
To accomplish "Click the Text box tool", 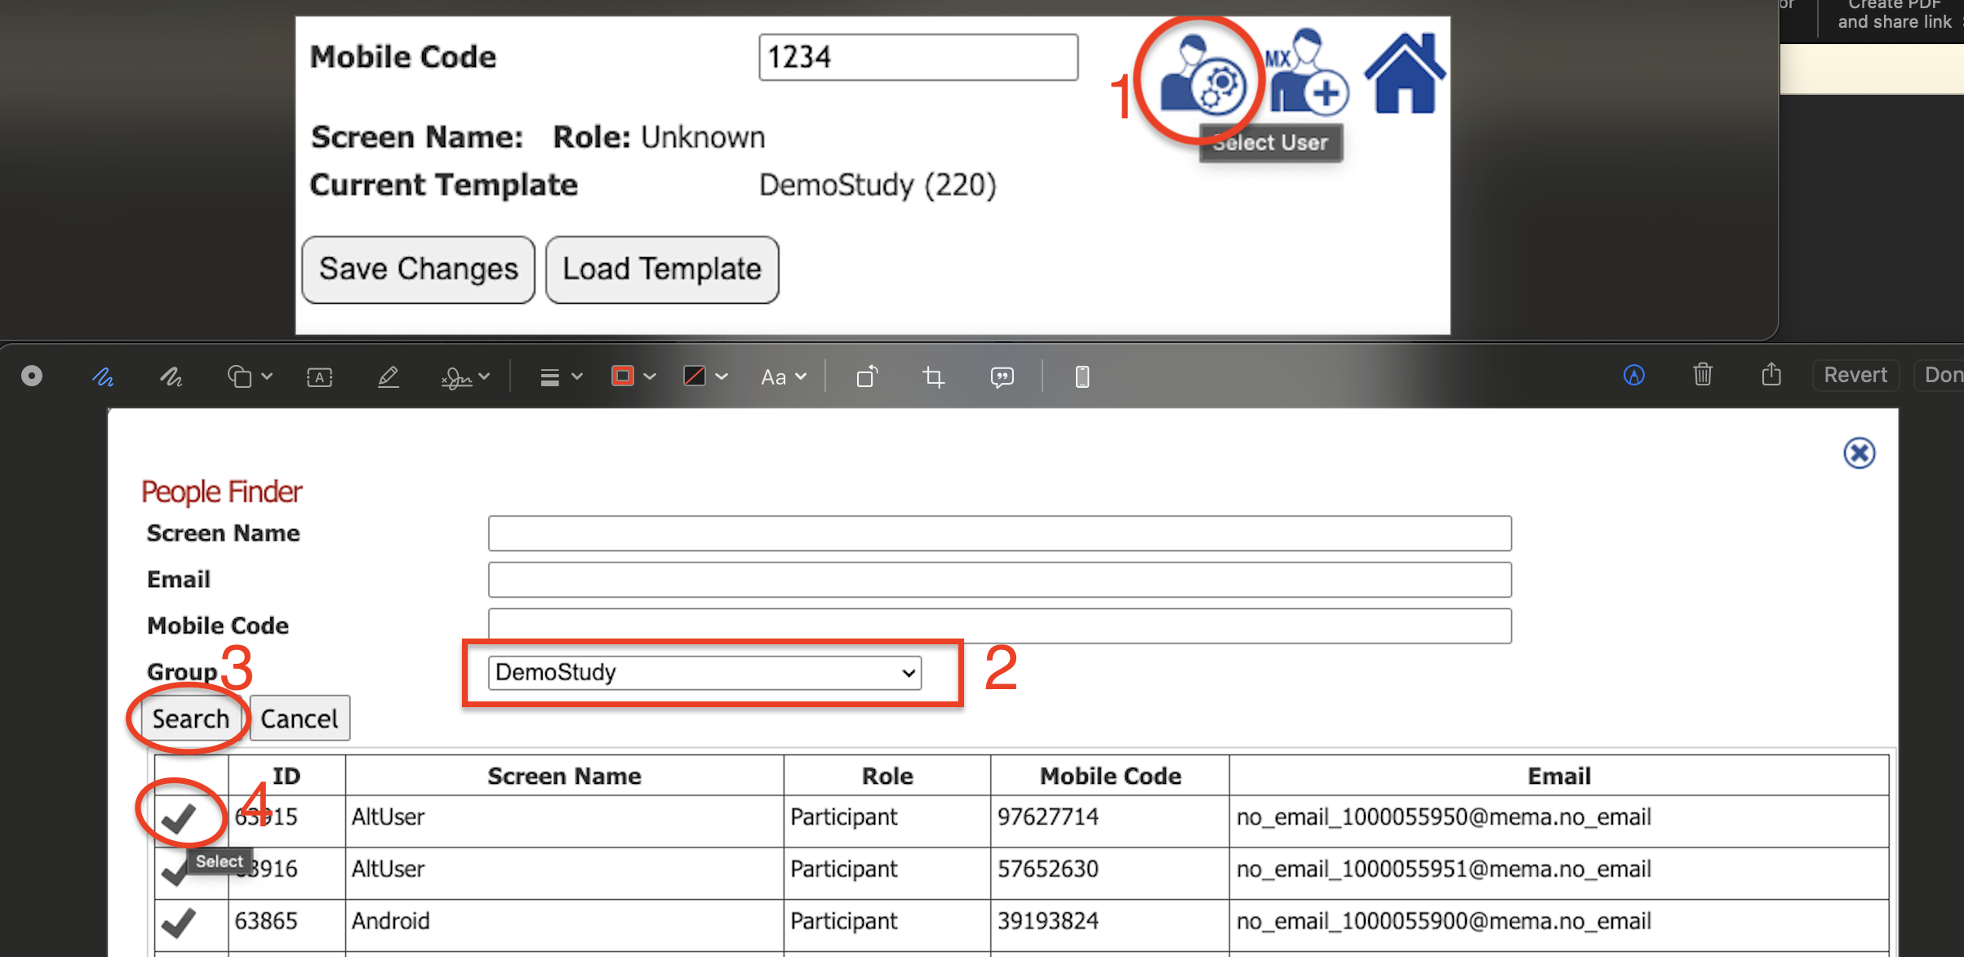I will [319, 376].
